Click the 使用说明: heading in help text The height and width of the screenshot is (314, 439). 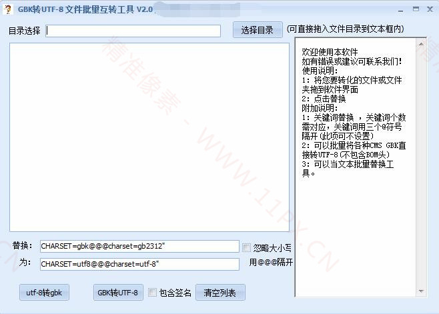(320, 71)
